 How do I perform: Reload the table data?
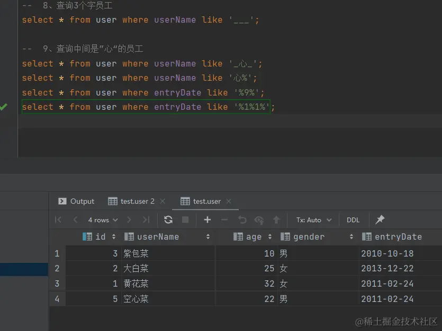pos(168,220)
